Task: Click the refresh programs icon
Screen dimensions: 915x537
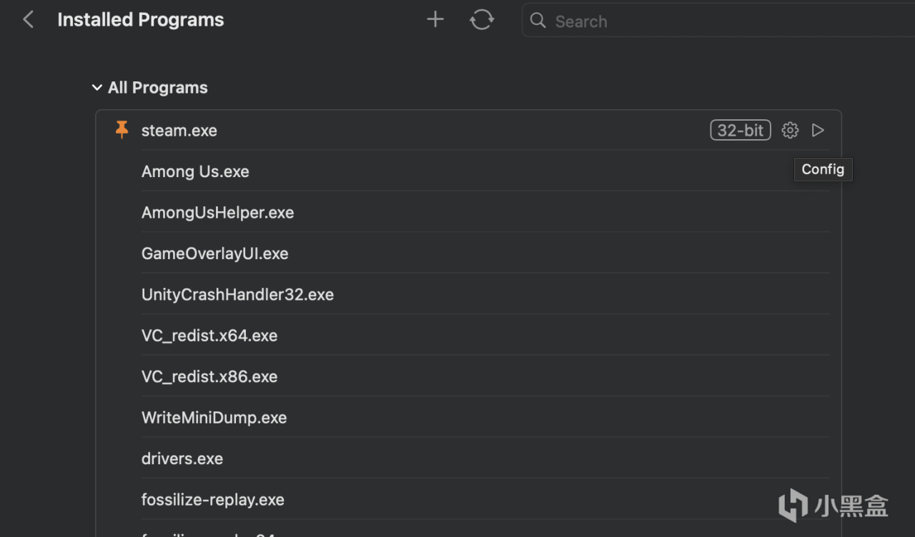Action: (x=482, y=20)
